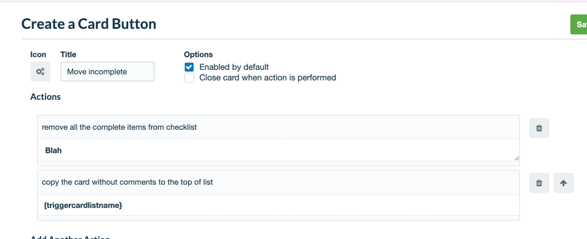The image size is (587, 239).
Task: Delete the remove complete items action
Action: [x=539, y=128]
